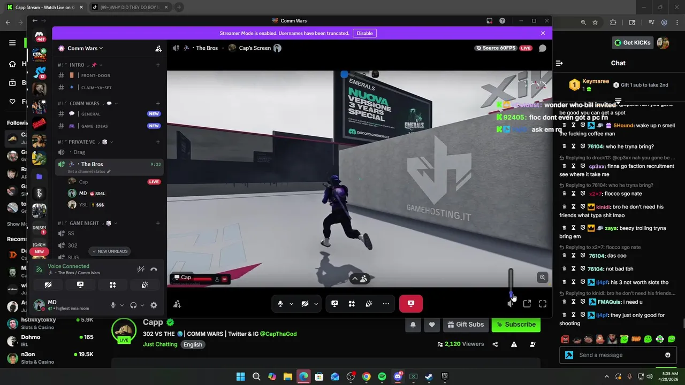Click Gift Subs button

466,324
